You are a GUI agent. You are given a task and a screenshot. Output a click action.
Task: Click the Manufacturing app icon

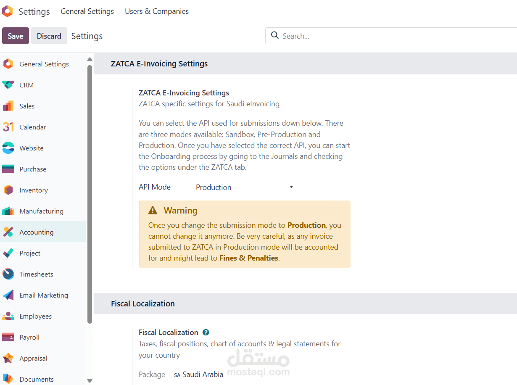8,211
